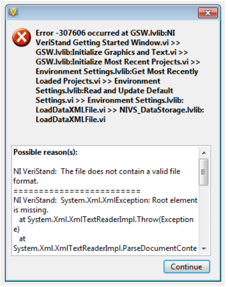Click the red error X icon
Screen dimensions: 228x287
pos(22,37)
